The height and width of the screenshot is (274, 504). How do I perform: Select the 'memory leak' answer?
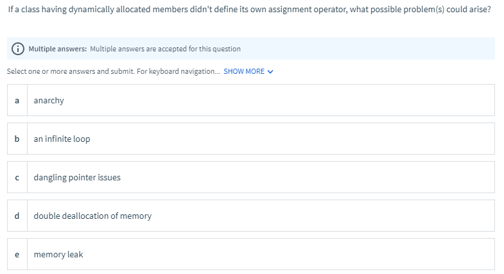(58, 255)
